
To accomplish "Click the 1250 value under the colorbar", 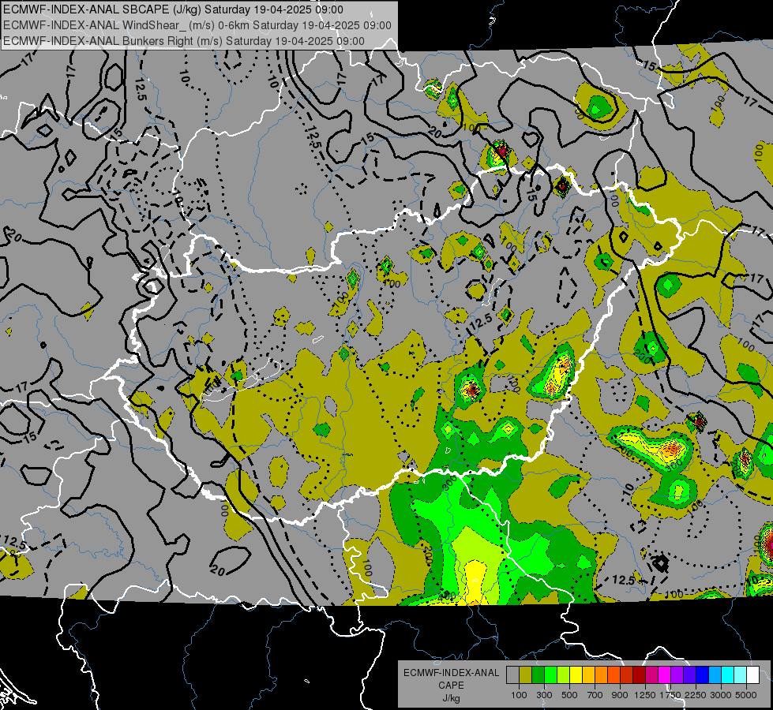I will pos(645,695).
